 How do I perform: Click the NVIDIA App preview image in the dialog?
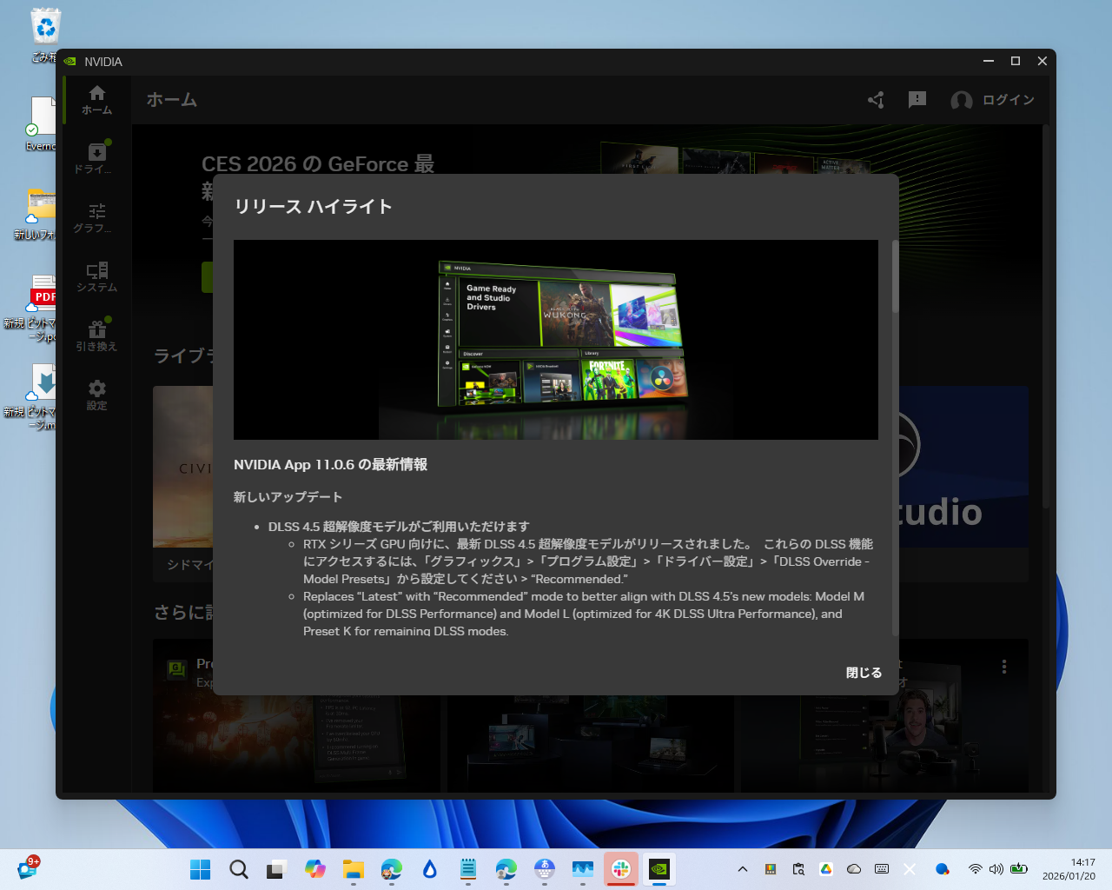555,340
